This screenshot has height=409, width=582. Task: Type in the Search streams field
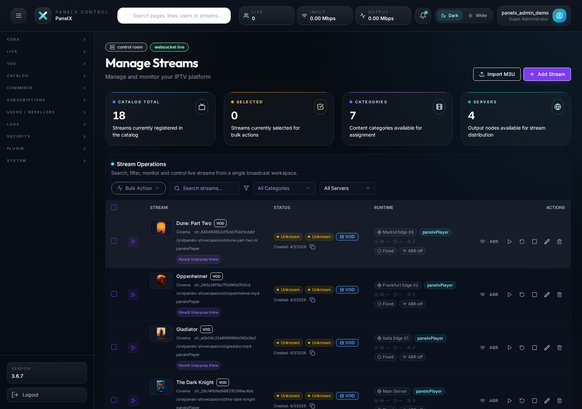pos(204,188)
